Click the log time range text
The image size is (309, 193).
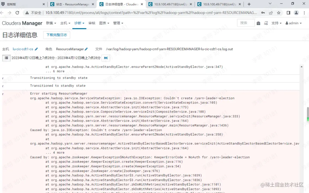coord(56,58)
